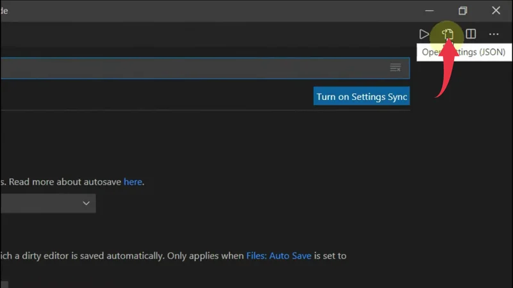Image resolution: width=513 pixels, height=288 pixels.
Task: Close the VS Code window
Action: click(496, 10)
